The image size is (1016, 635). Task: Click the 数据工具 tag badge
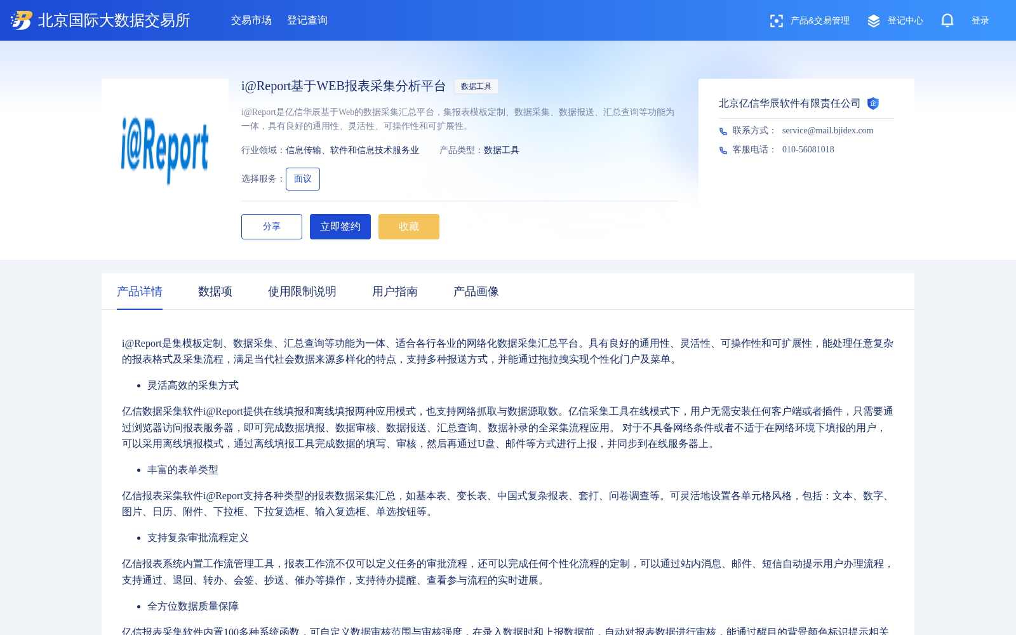click(476, 86)
